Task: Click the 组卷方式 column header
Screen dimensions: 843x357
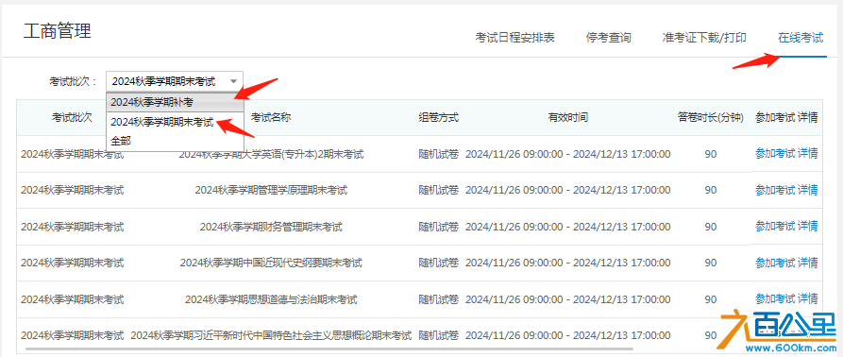Action: [x=438, y=117]
